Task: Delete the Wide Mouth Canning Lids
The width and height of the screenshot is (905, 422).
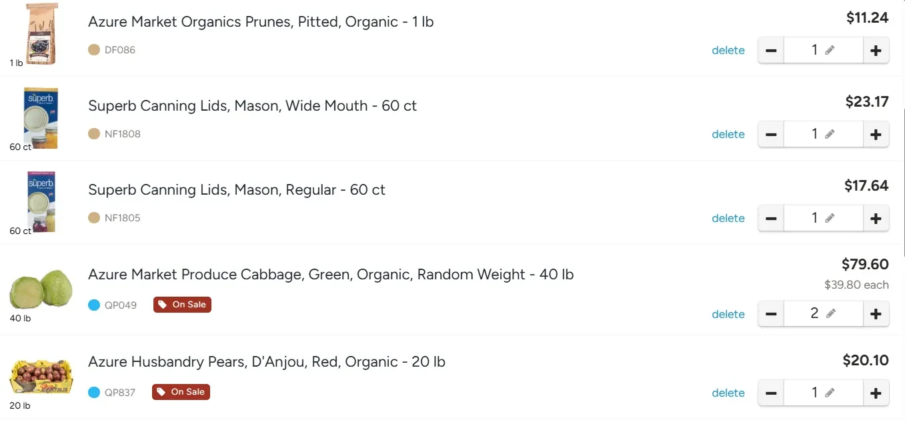Action: click(728, 134)
